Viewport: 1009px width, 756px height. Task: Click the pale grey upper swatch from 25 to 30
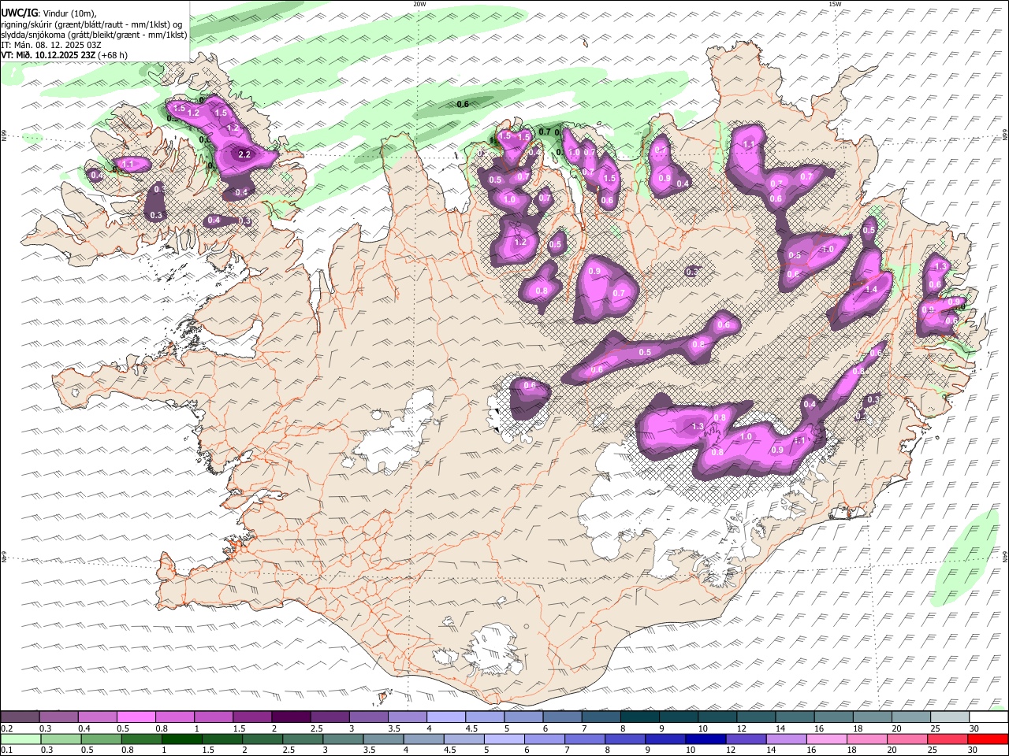(x=950, y=717)
